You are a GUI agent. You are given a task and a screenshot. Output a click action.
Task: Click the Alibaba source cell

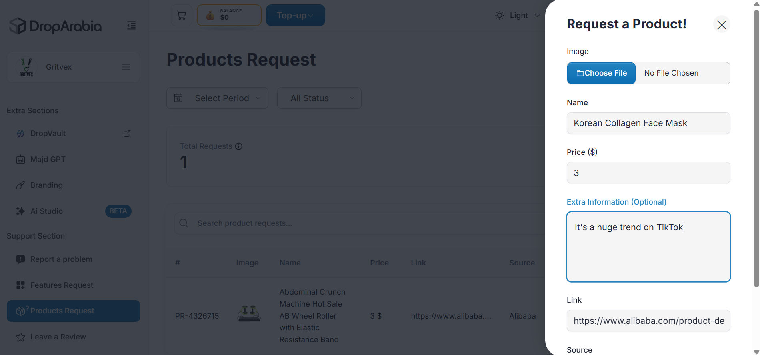pos(522,316)
